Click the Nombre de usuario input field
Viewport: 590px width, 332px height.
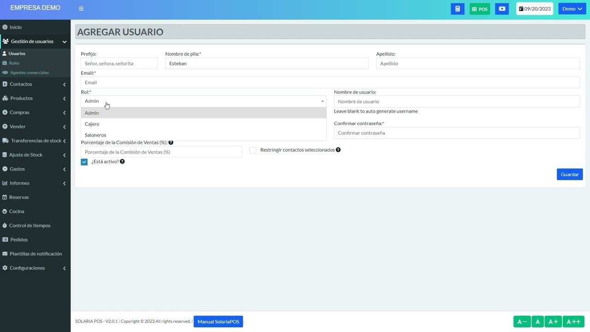point(457,101)
